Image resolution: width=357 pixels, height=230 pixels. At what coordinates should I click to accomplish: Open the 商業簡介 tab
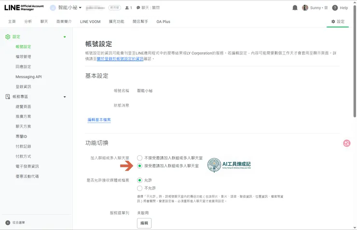pyautogui.click(x=64, y=21)
